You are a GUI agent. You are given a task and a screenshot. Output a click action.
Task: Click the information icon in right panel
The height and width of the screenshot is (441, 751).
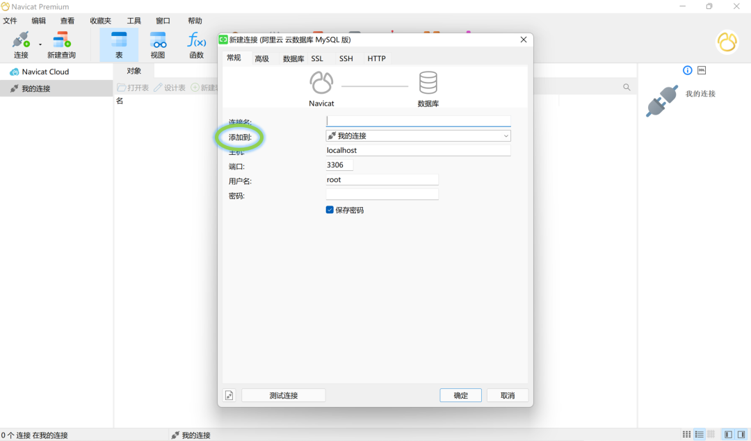click(x=687, y=70)
